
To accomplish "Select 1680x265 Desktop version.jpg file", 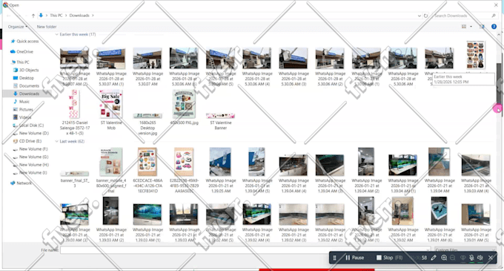I will click(x=147, y=123).
